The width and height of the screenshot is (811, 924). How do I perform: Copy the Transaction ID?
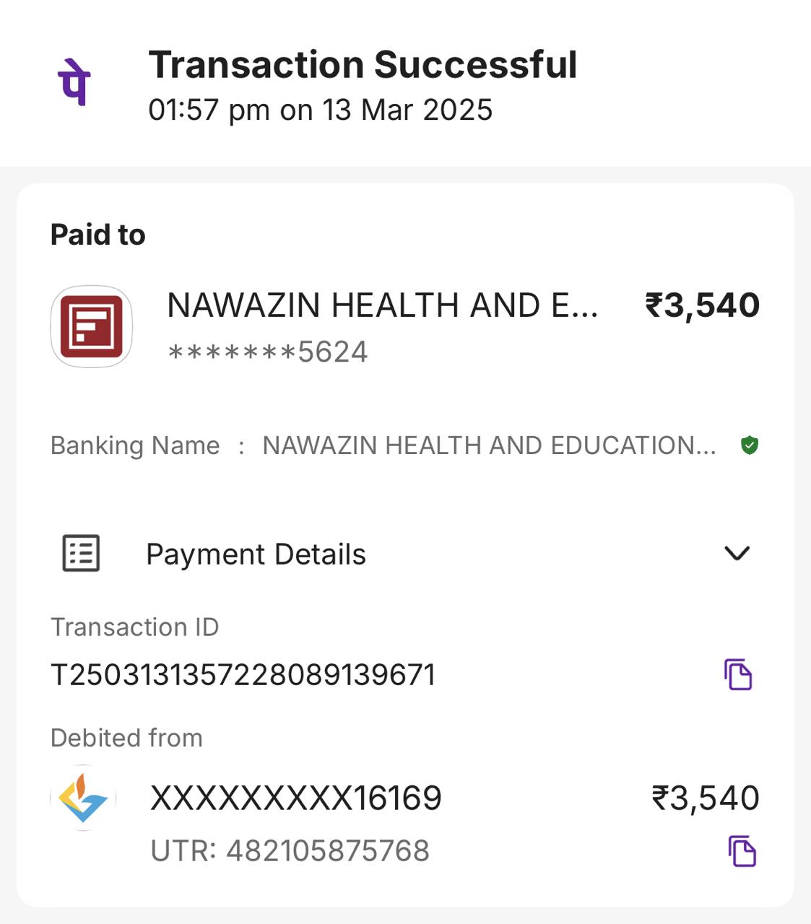point(738,674)
